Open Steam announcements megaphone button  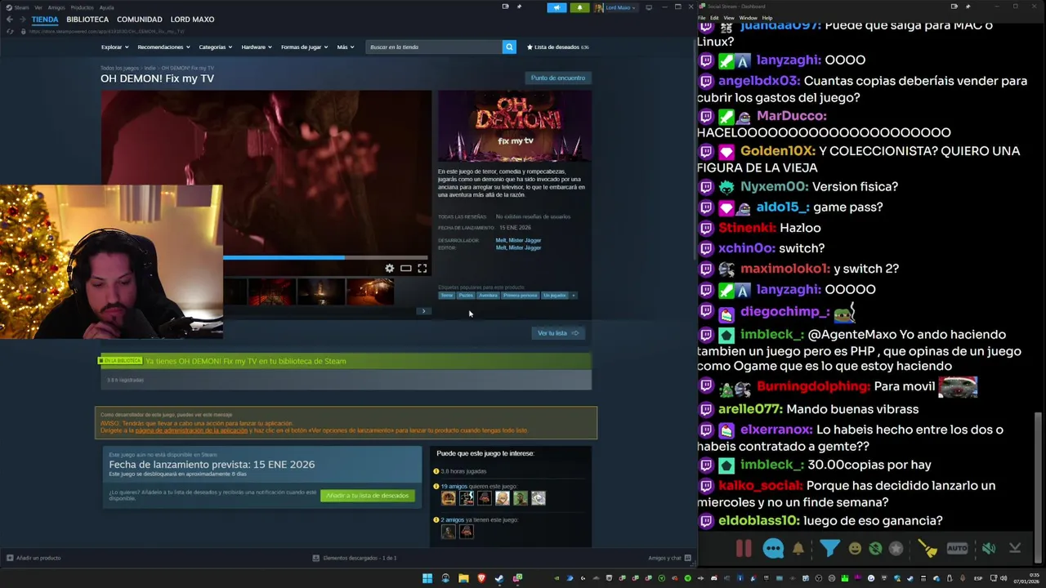point(557,7)
